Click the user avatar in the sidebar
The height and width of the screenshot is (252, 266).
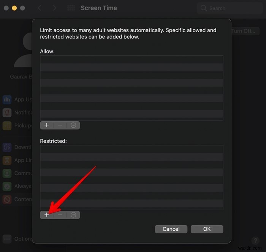pos(23,50)
